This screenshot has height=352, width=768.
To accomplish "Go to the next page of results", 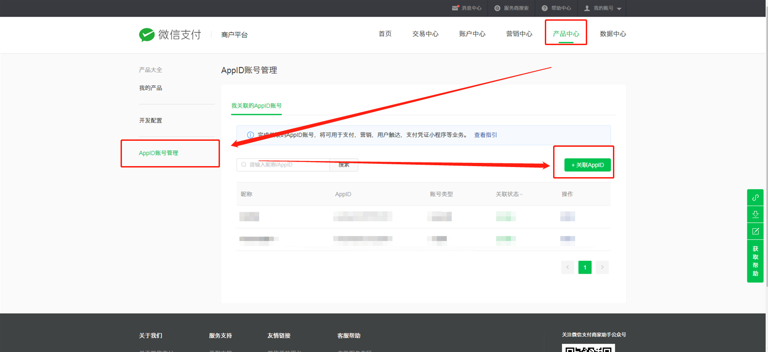I will click(x=602, y=267).
